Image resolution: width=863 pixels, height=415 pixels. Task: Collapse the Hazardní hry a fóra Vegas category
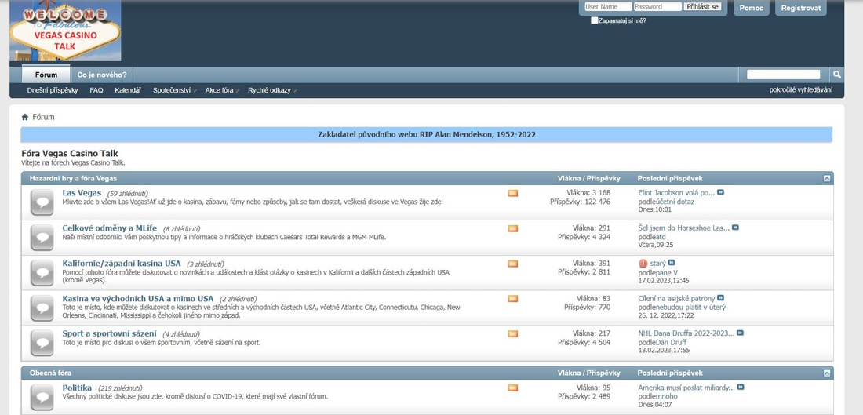point(827,178)
